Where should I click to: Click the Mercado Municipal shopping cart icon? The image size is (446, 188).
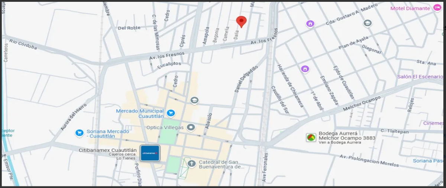click(x=171, y=113)
